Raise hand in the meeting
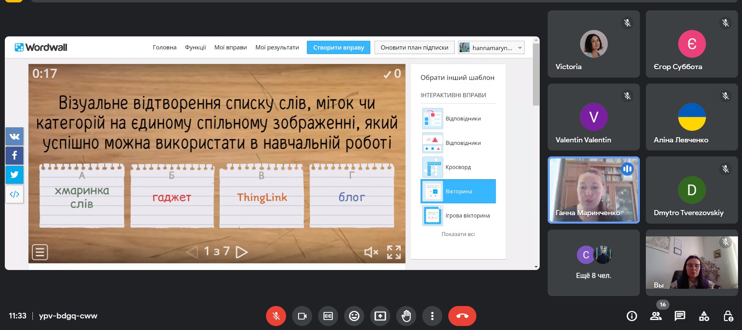 tap(406, 316)
